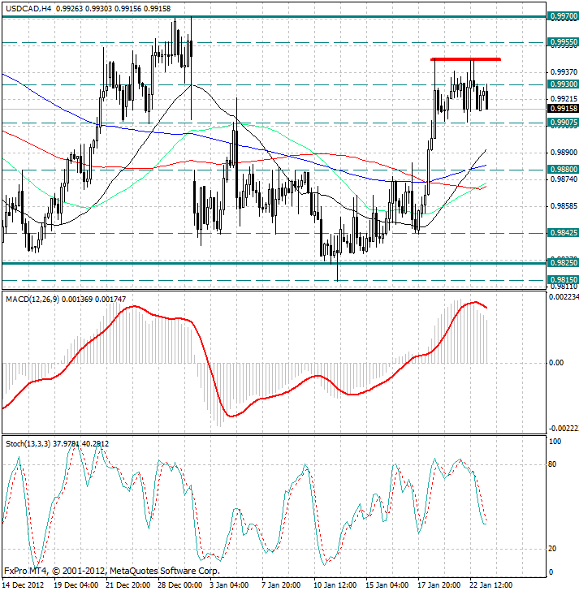This screenshot has width=579, height=591.
Task: Click the MACD 0.002234 scale value
Action: tap(564, 297)
